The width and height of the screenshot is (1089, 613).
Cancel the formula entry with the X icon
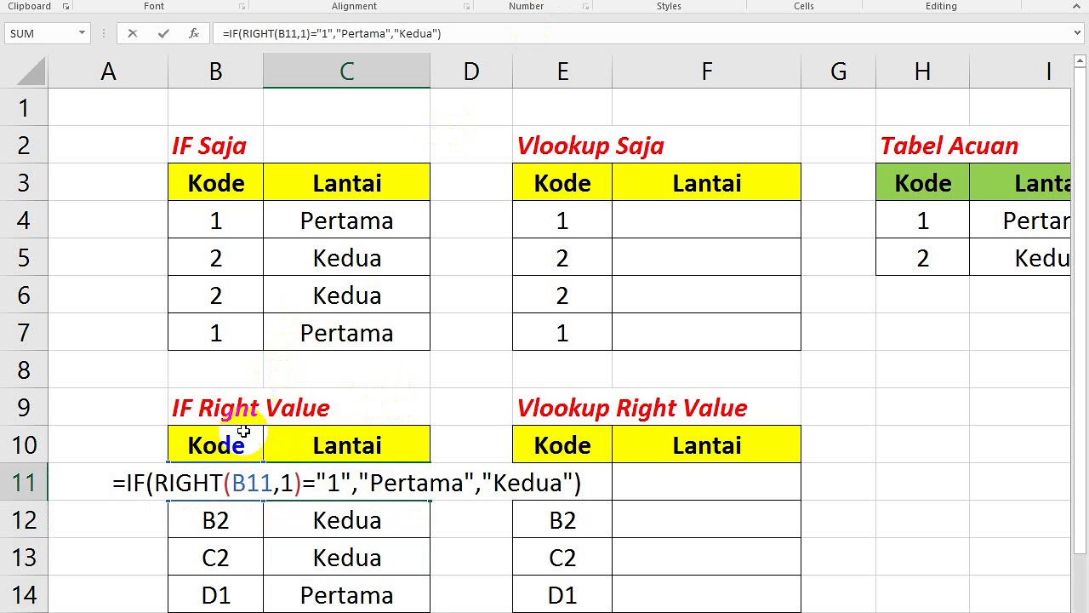pos(132,33)
